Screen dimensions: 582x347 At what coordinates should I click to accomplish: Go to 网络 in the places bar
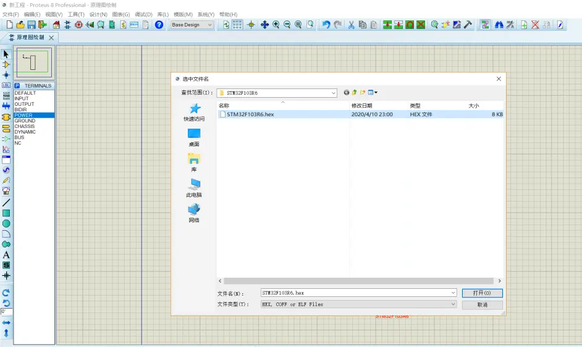[x=194, y=213]
